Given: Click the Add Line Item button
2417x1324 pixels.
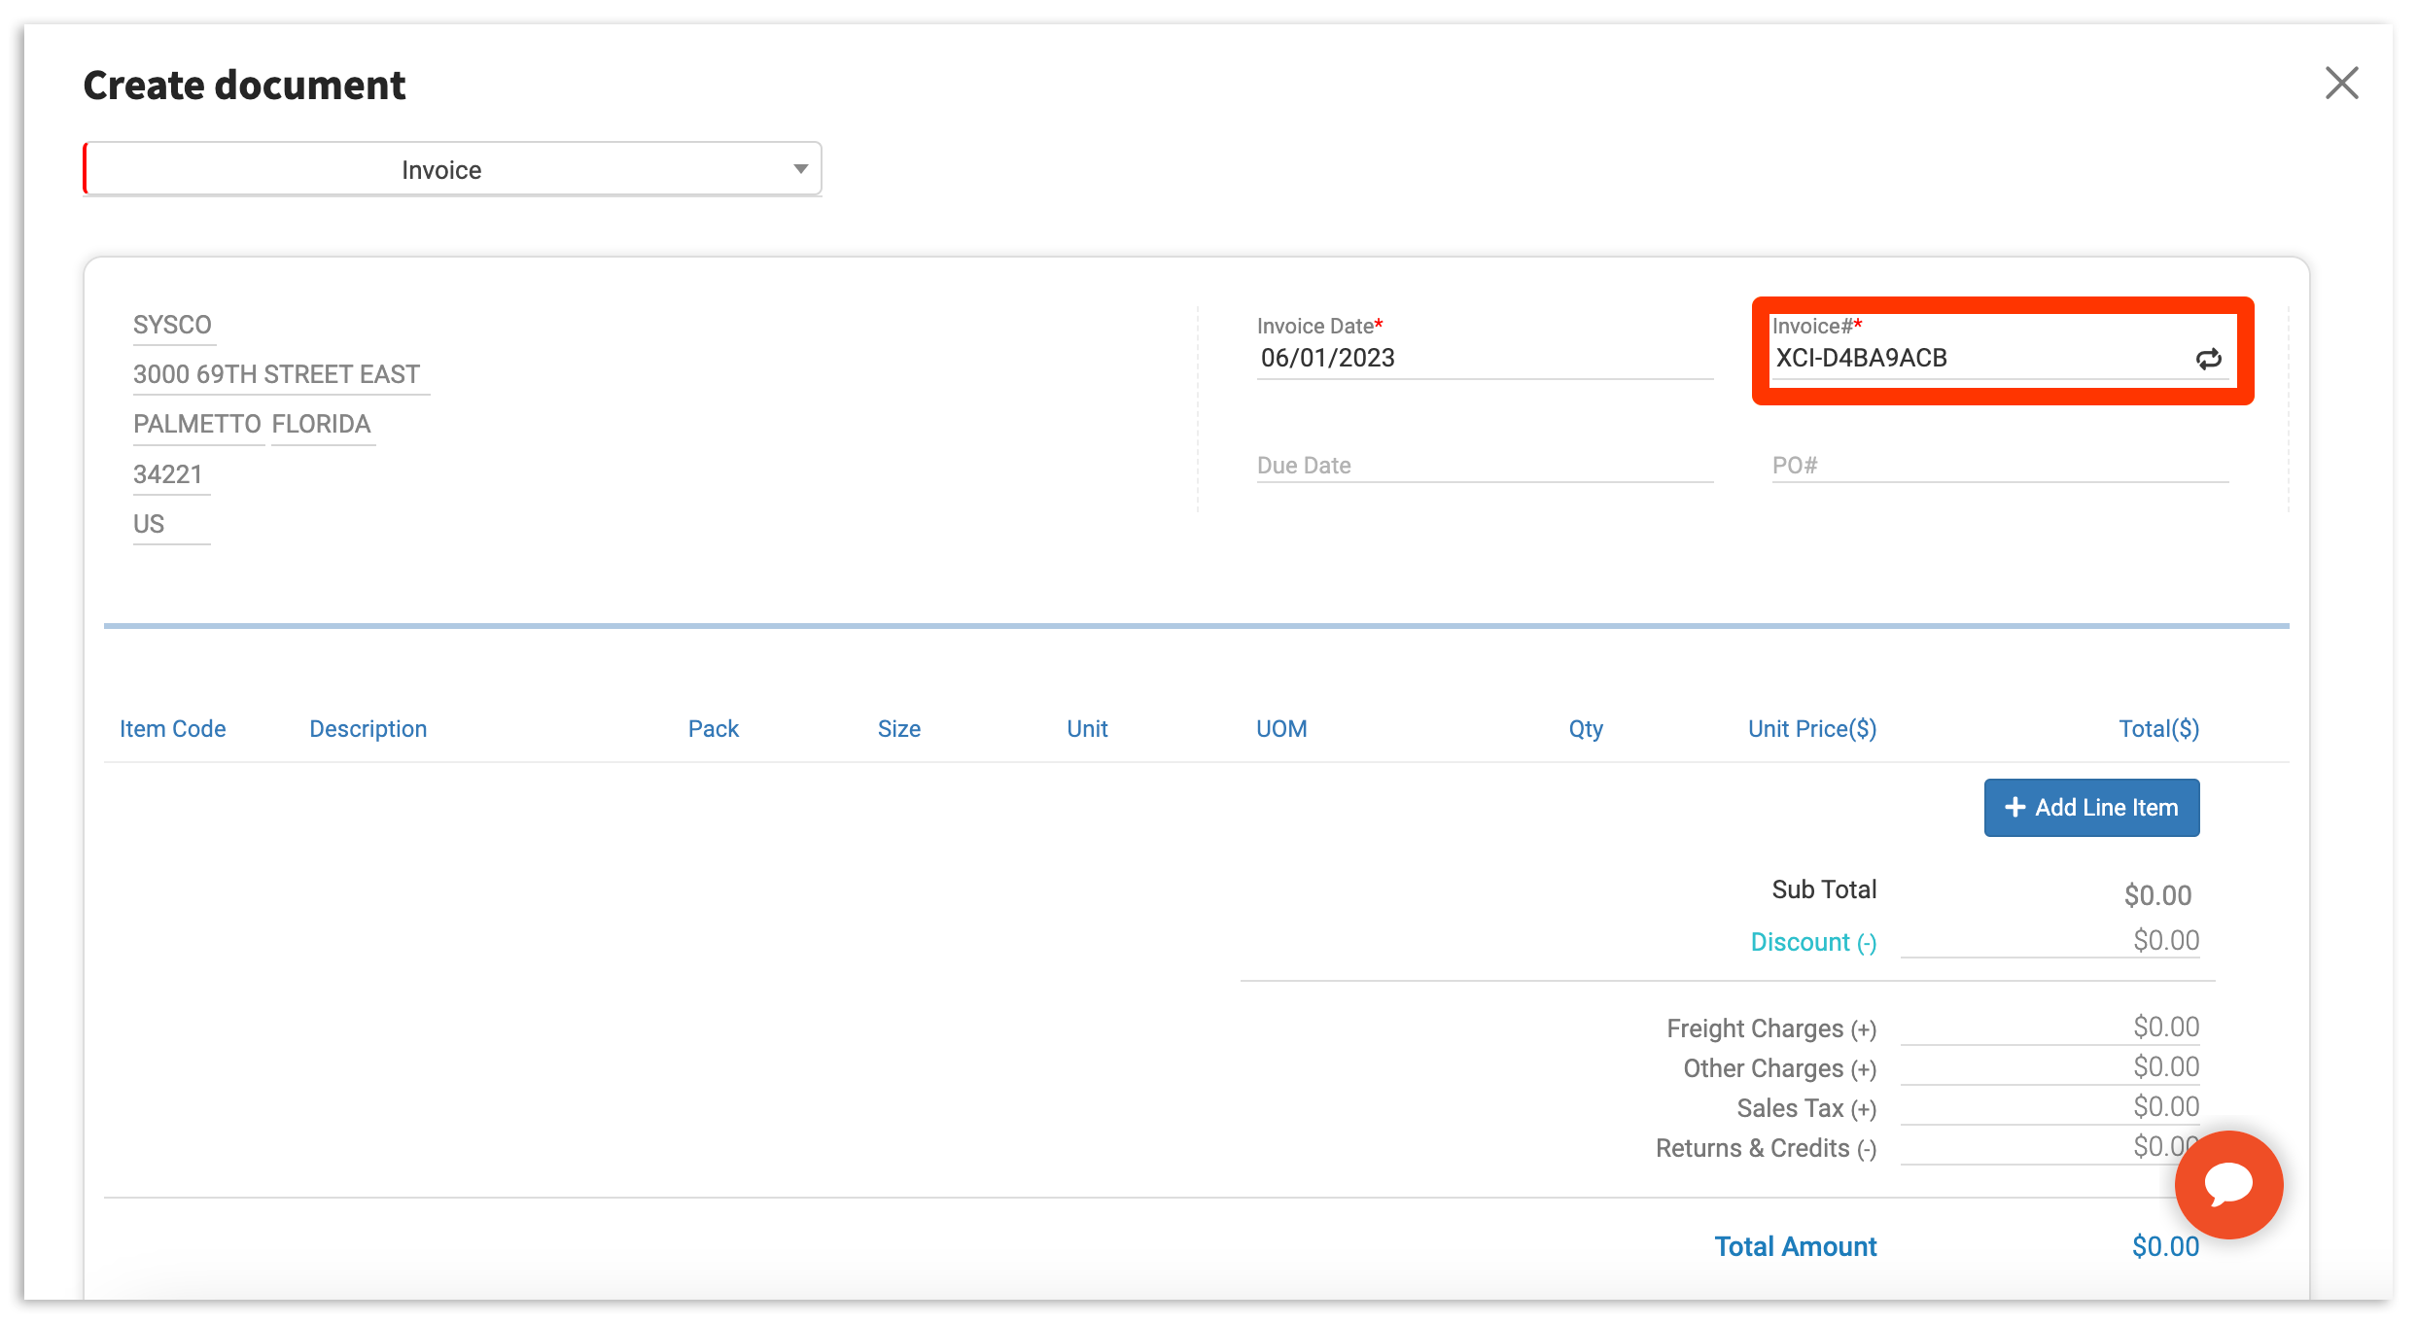Looking at the screenshot, I should tap(2091, 808).
